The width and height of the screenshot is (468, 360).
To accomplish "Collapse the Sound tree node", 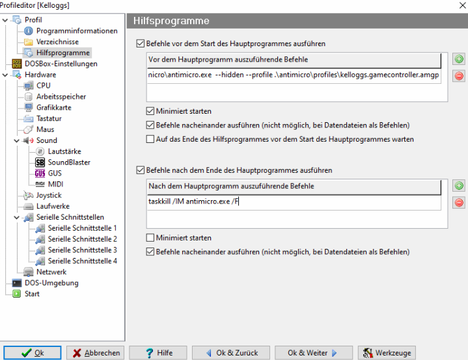I will point(17,140).
